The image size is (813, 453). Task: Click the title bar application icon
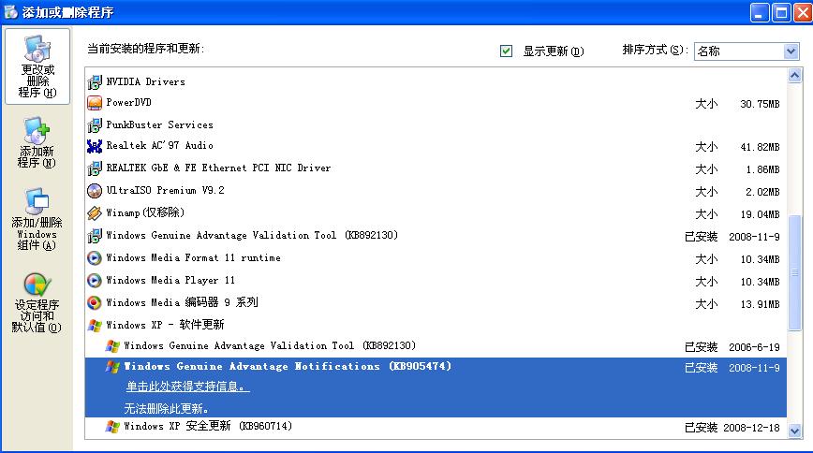click(x=11, y=11)
